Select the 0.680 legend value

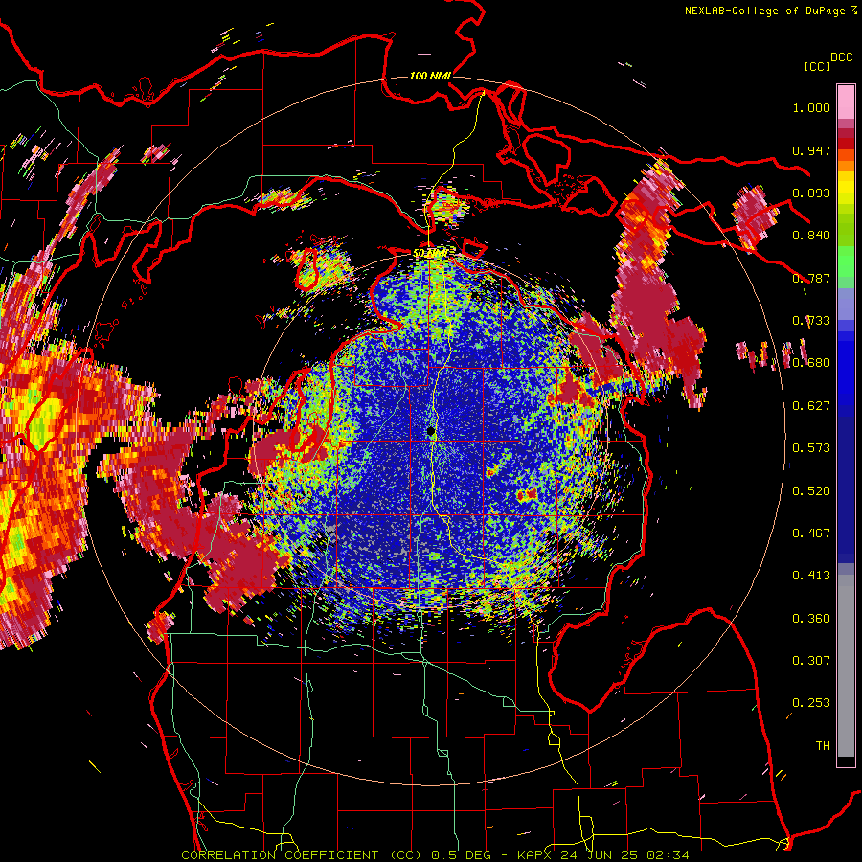(x=811, y=363)
